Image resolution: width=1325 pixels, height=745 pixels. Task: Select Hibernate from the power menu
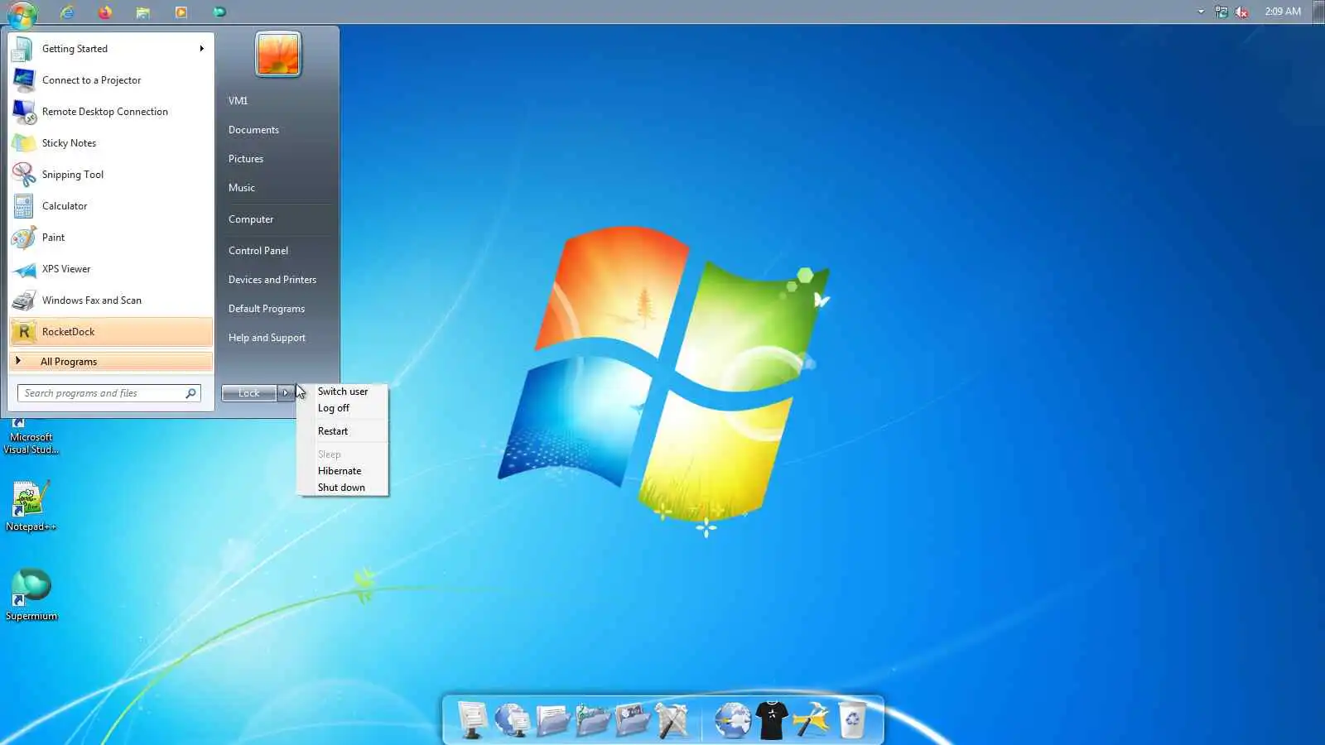[x=340, y=471]
